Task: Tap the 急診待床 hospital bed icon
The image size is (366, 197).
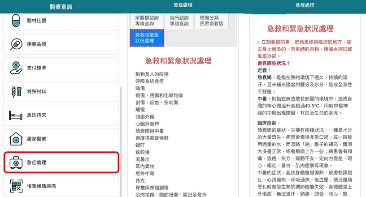Action: (x=16, y=116)
